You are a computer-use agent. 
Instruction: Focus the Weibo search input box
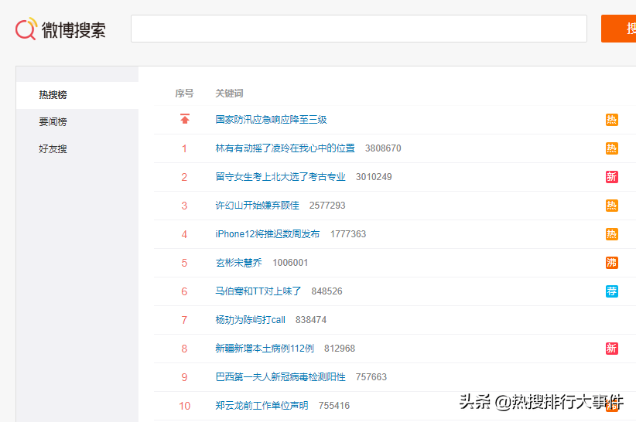click(358, 29)
